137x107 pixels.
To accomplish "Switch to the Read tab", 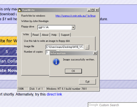I will [35, 35].
